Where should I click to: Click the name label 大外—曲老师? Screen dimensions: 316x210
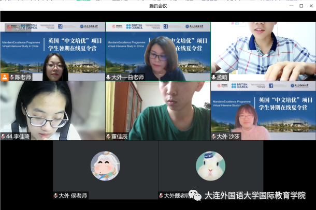pos(127,77)
